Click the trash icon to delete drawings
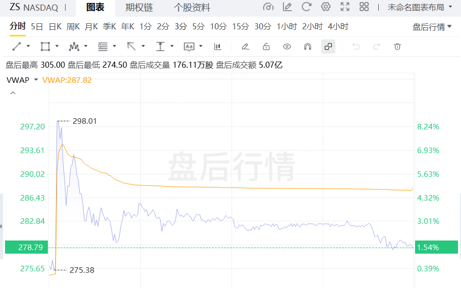The height and width of the screenshot is (288, 461). (397, 46)
